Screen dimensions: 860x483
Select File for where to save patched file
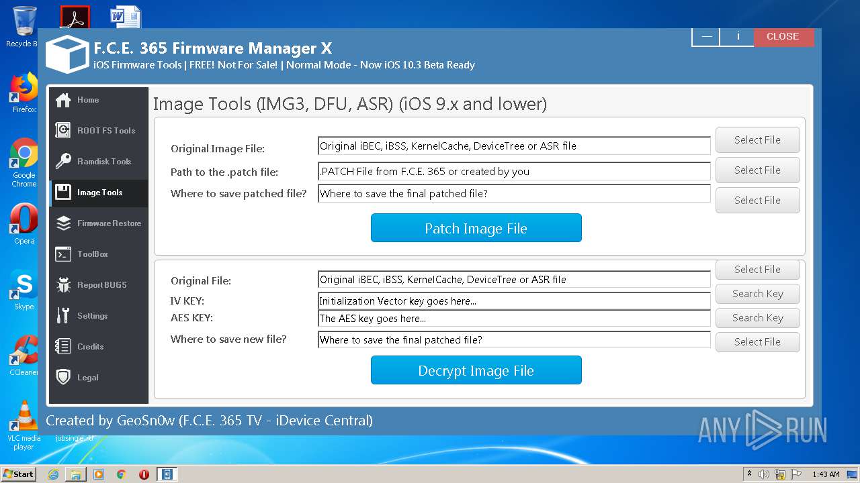757,200
